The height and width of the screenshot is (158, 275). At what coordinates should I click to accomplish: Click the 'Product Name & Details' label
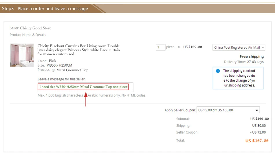[28, 35]
